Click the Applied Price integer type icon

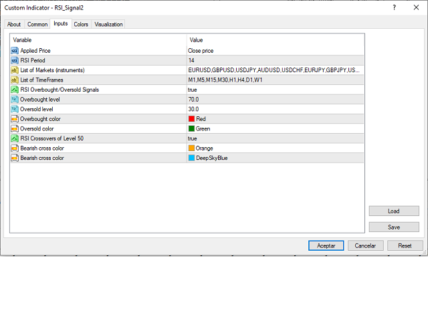coord(15,50)
